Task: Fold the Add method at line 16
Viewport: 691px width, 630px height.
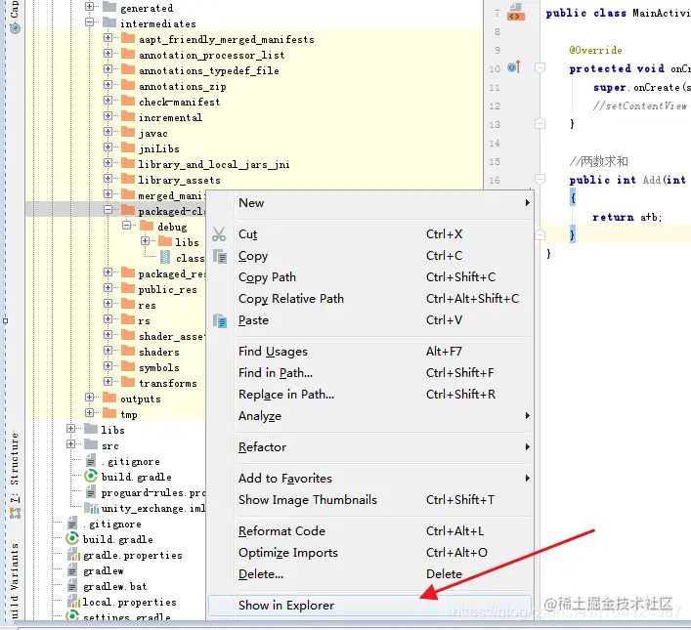Action: point(540,179)
